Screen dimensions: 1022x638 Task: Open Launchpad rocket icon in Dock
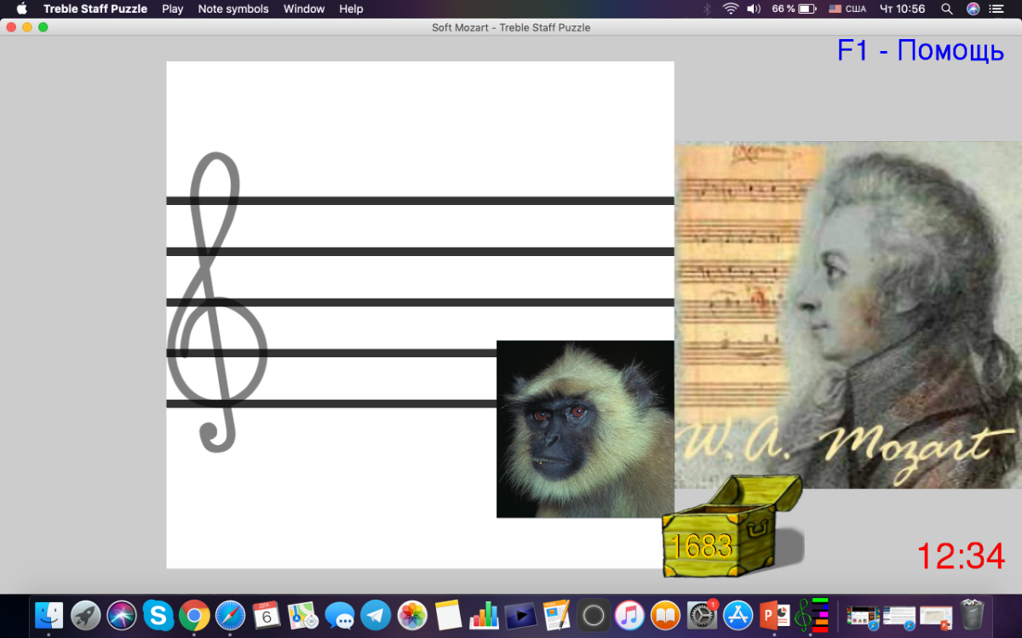pyautogui.click(x=86, y=614)
